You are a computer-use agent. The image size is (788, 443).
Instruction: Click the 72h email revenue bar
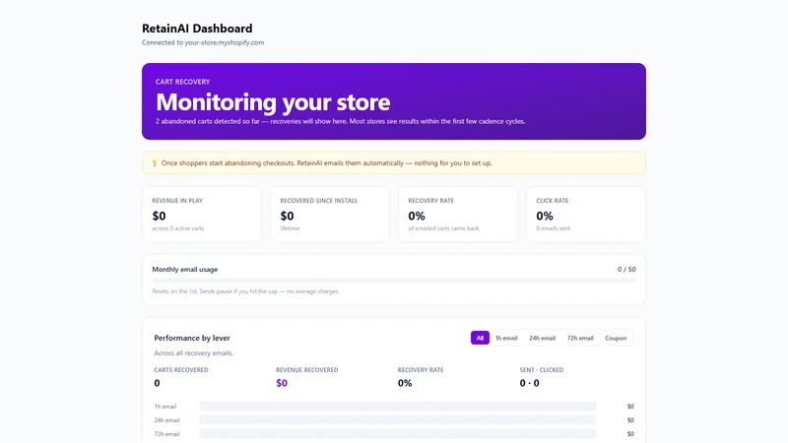tap(398, 433)
